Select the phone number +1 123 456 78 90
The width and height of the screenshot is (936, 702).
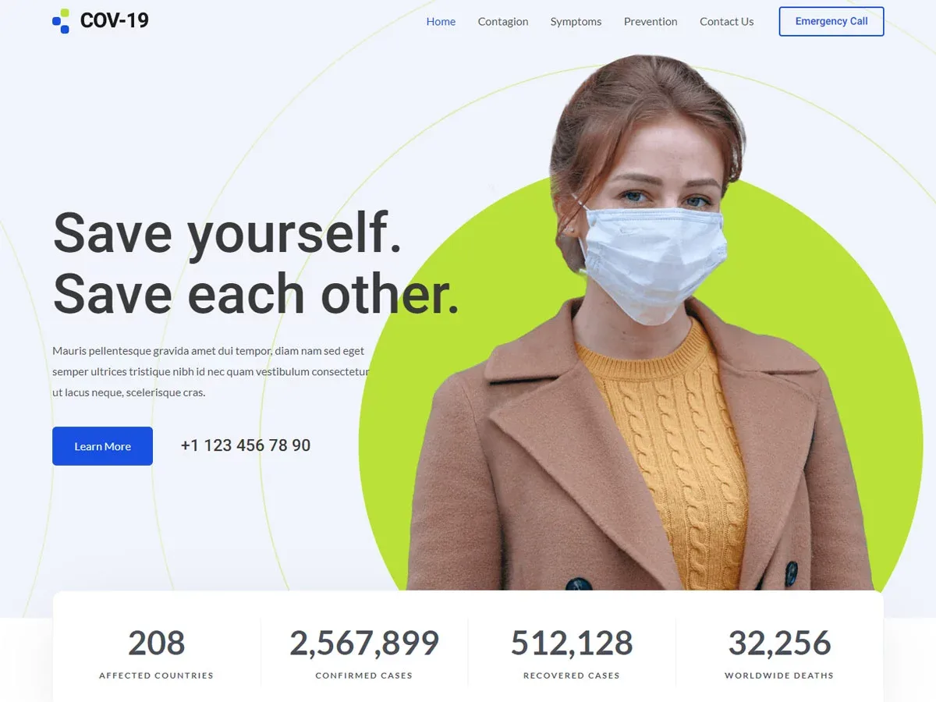[x=246, y=445]
